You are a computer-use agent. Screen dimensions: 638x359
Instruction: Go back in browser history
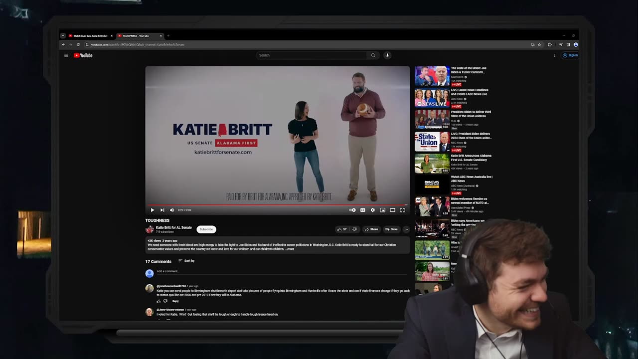pos(63,44)
